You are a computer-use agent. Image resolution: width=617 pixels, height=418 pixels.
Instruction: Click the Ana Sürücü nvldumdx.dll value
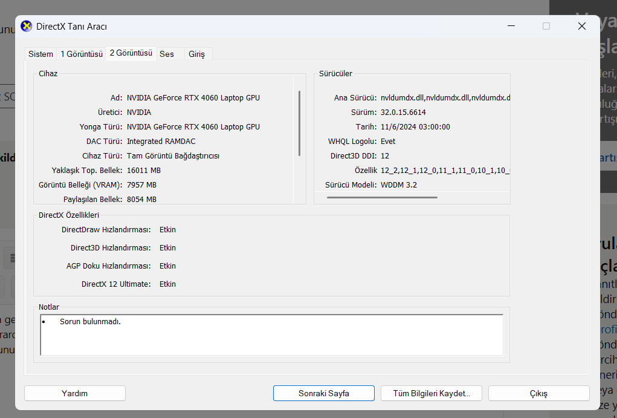445,98
